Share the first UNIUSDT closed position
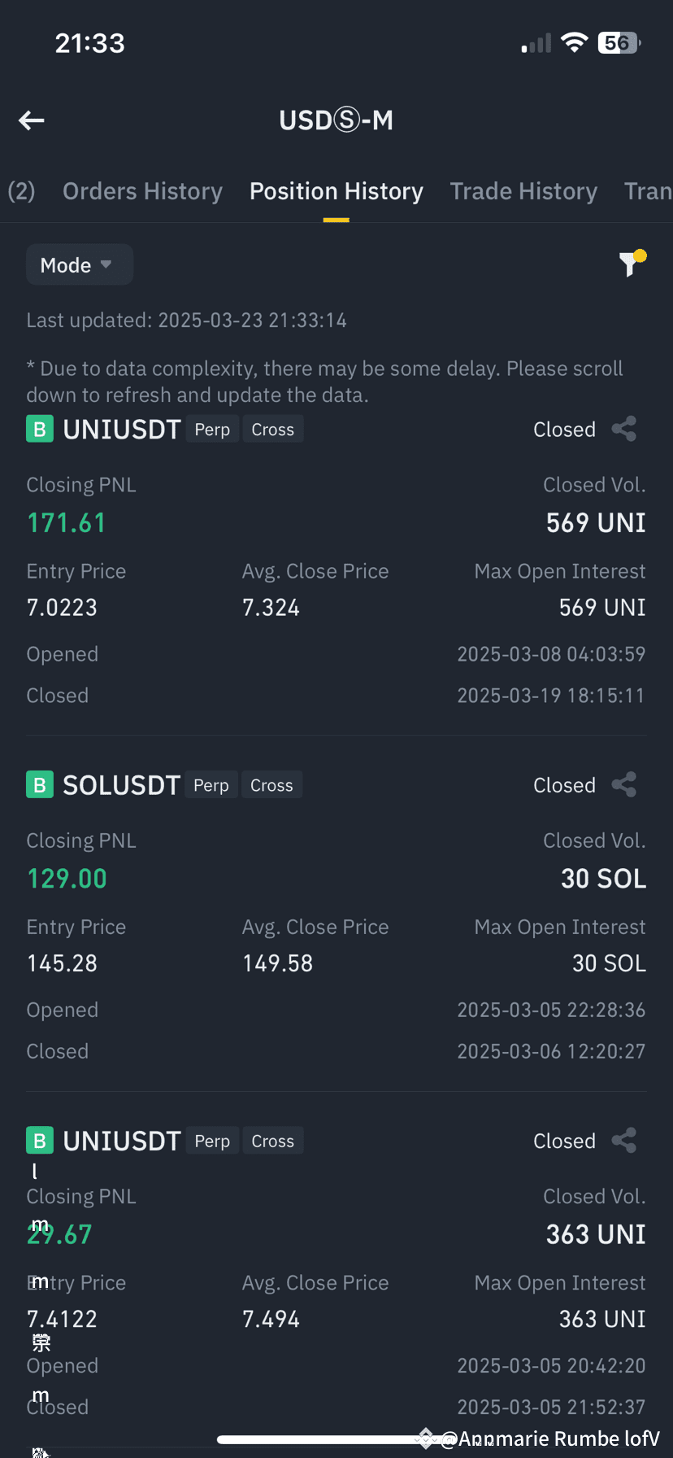This screenshot has height=1458, width=673. point(623,429)
